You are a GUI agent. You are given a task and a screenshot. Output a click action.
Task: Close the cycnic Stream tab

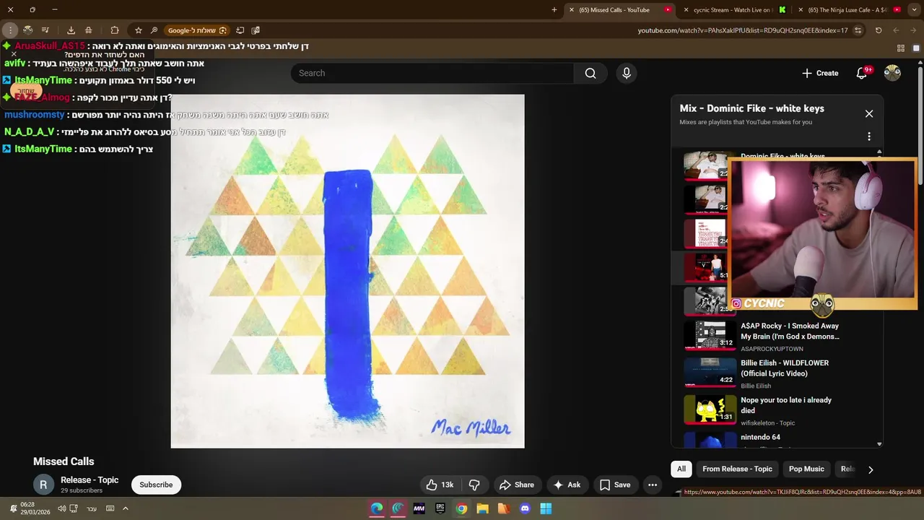point(686,10)
